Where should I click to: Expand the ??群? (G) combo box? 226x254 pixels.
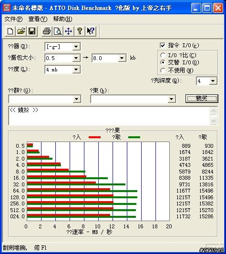point(77,99)
